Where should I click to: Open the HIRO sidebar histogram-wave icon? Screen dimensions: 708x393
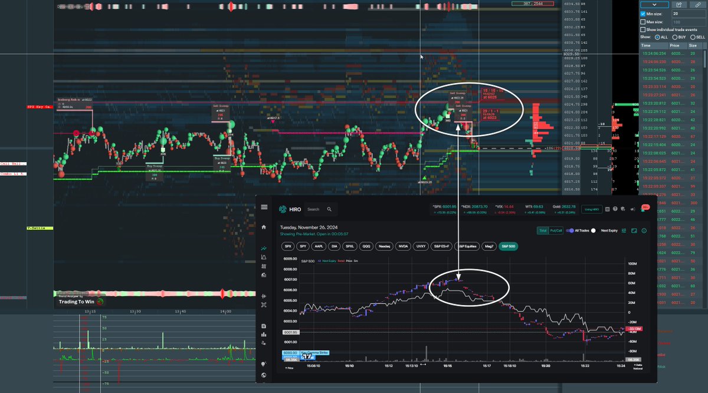(x=264, y=257)
